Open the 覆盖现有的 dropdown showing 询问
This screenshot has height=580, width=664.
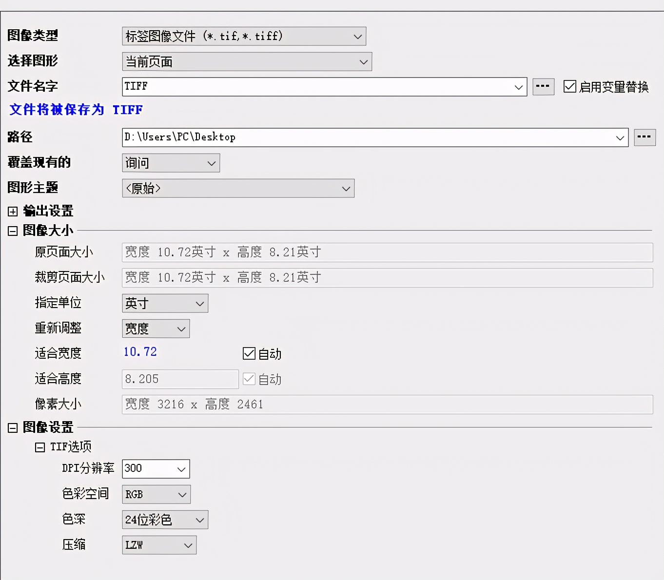click(x=171, y=163)
